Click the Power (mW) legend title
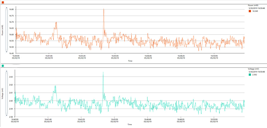The image size is (267, 128). [254, 5]
